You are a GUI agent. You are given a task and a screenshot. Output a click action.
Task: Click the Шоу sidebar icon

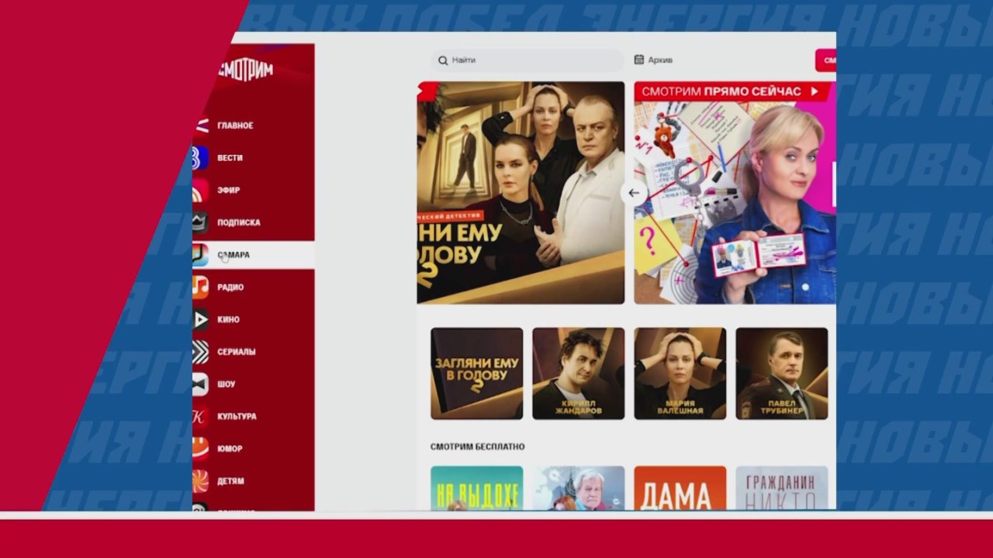pos(201,384)
